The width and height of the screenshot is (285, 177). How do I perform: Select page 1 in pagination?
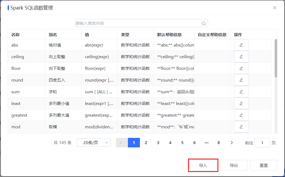134,142
